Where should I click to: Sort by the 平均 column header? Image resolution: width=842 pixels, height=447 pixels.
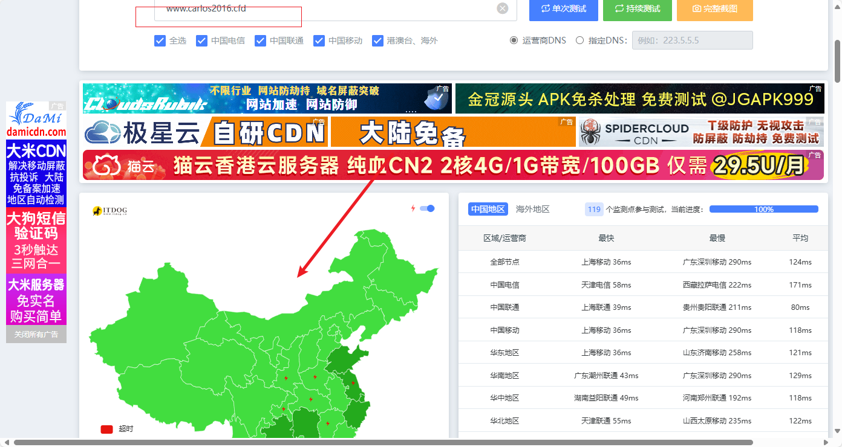coord(800,238)
